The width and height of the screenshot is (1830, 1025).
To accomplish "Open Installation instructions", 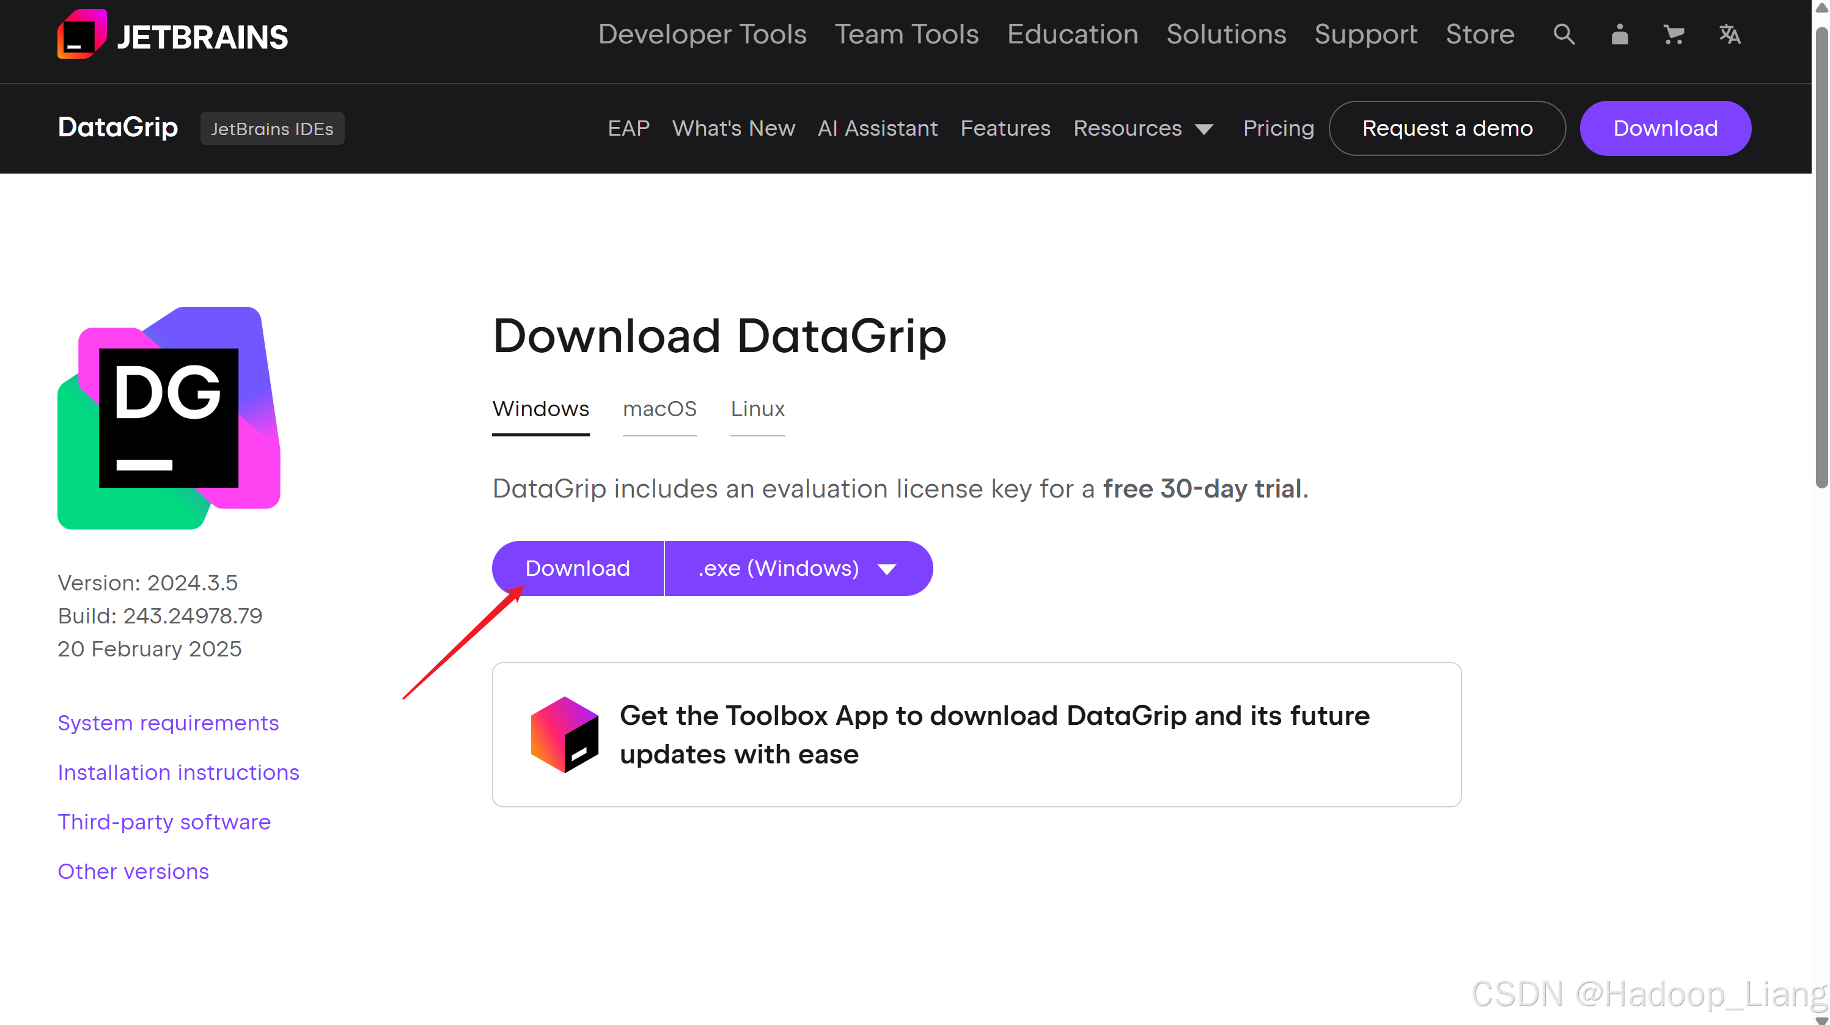I will click(x=178, y=772).
